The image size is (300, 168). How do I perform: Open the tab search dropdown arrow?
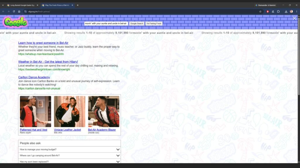(x=3, y=5)
